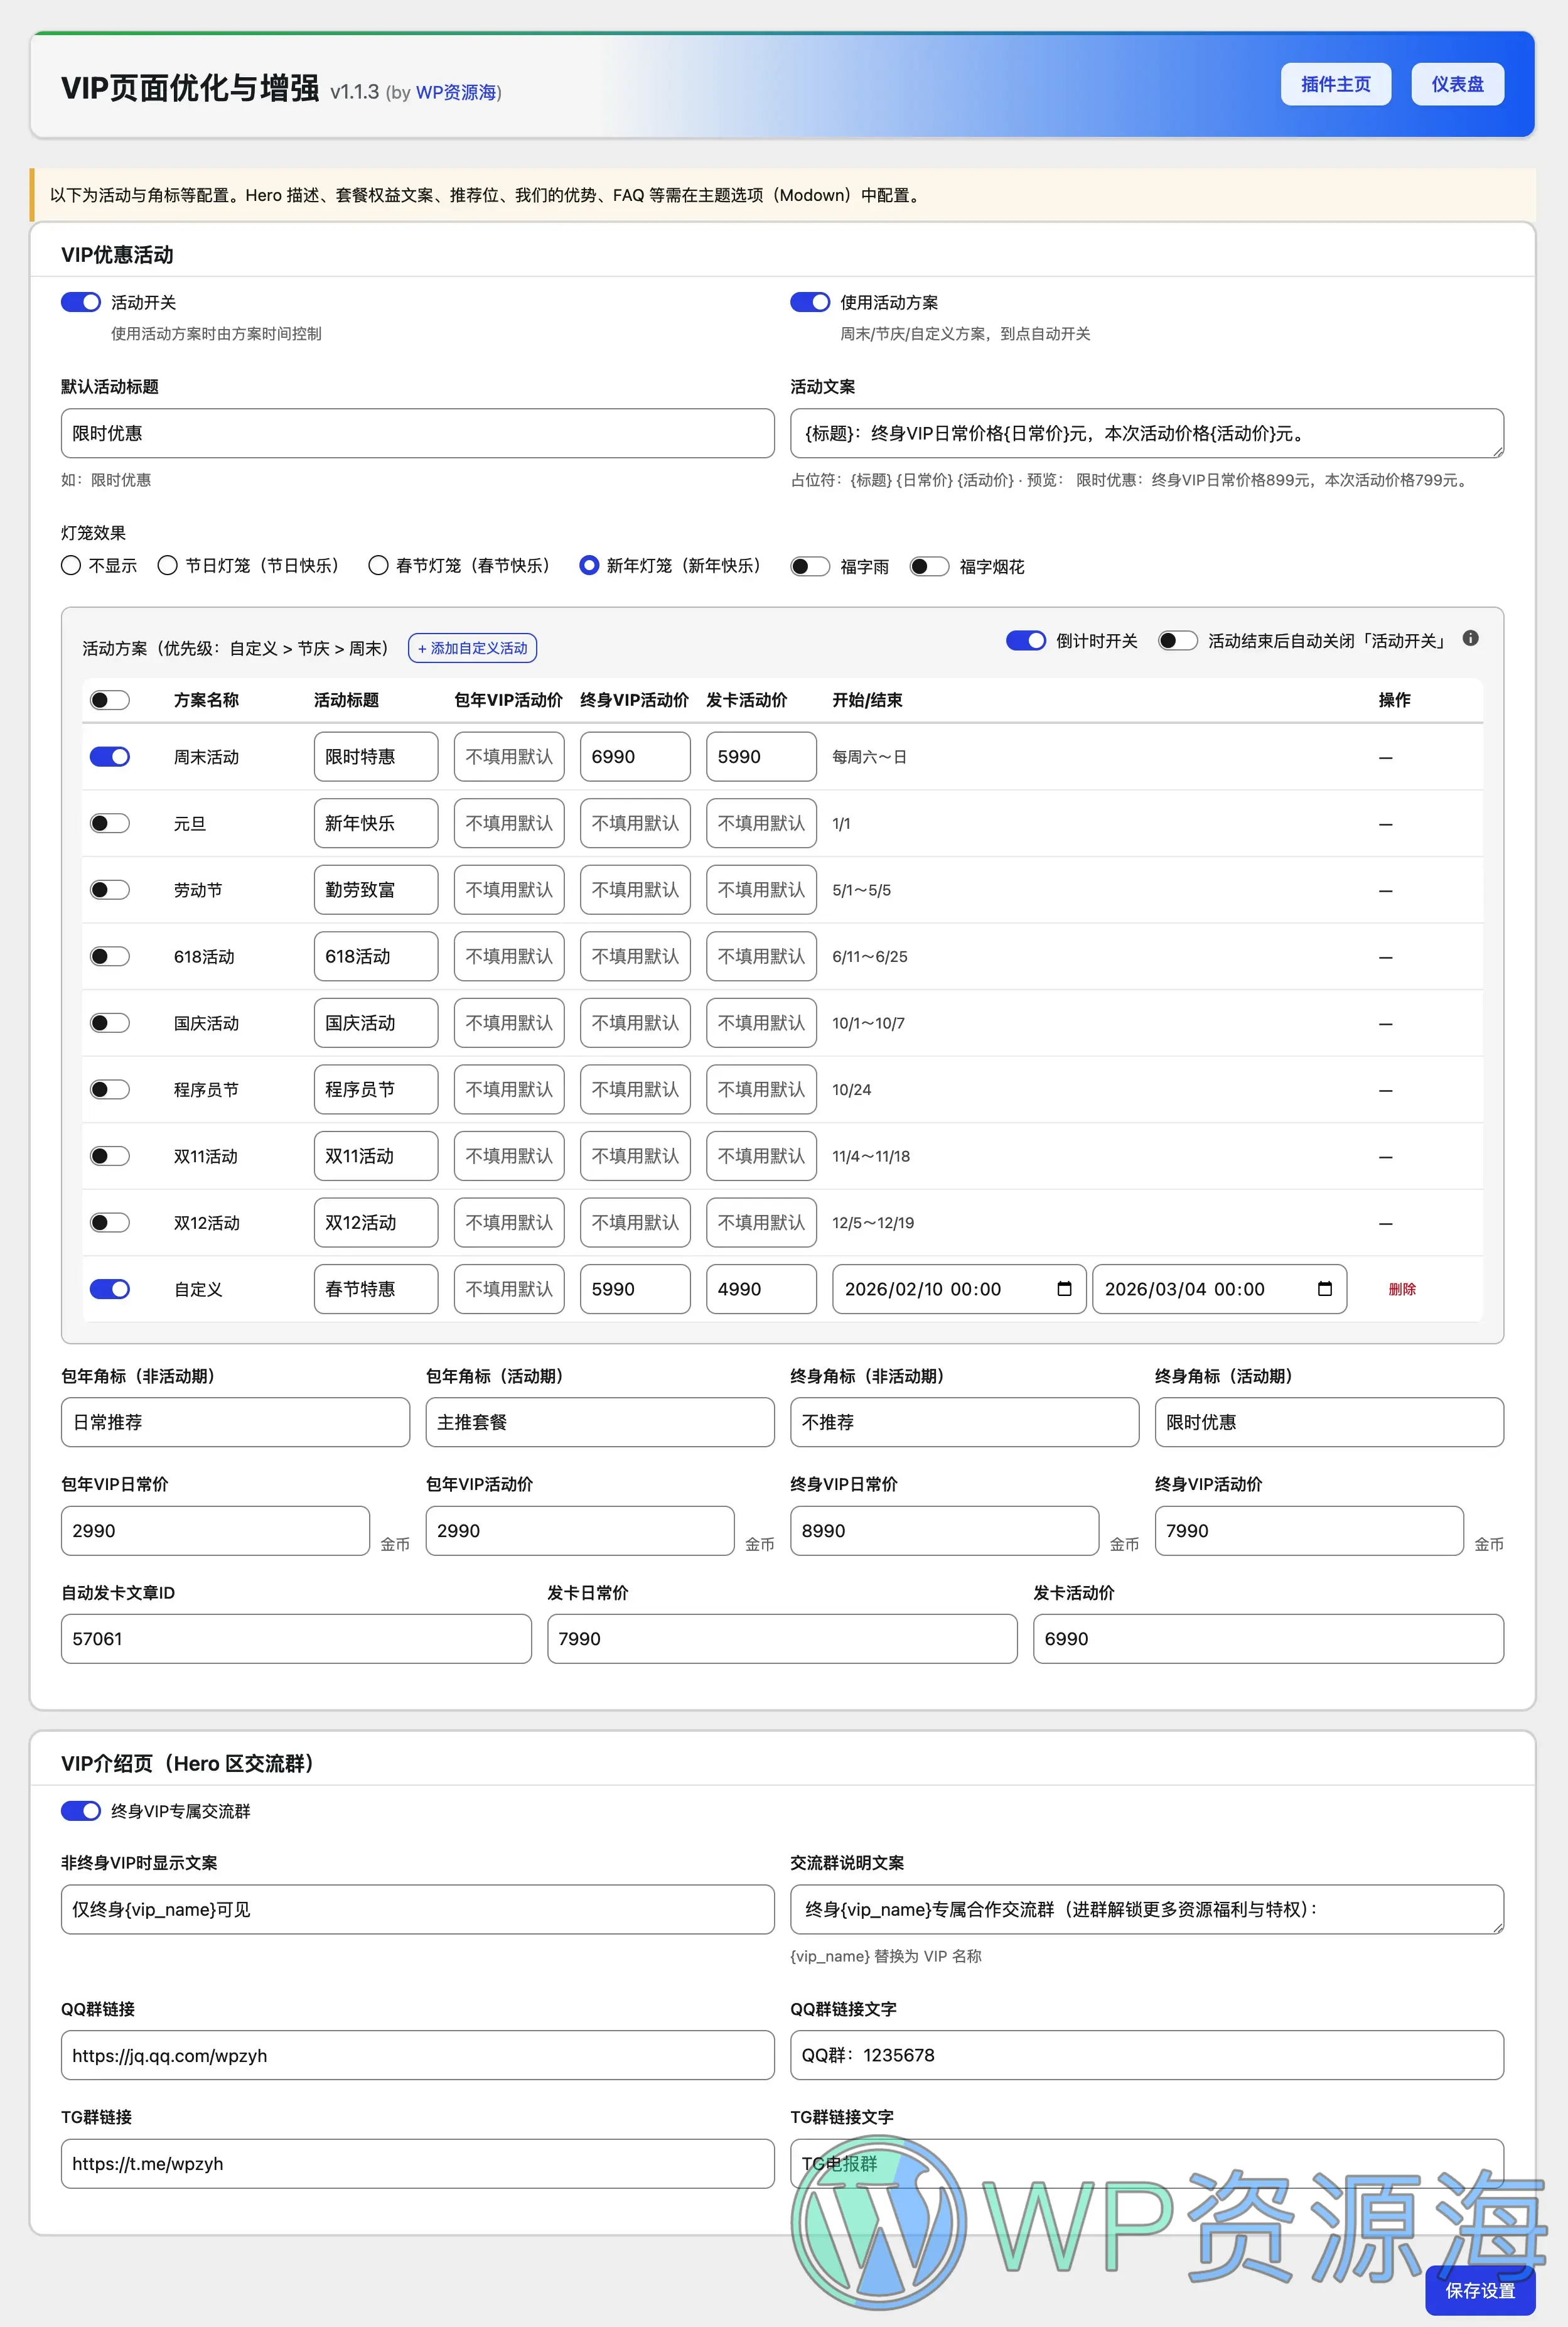Viewport: 1568px width, 2327px height.
Task: Enable the 元旦 plan toggle
Action: 110,823
